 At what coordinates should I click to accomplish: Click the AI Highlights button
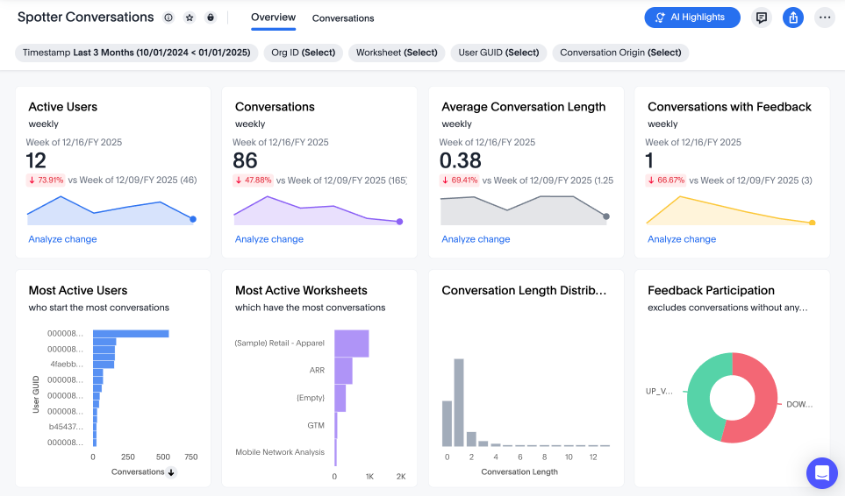pos(691,18)
